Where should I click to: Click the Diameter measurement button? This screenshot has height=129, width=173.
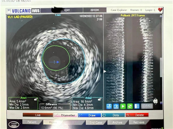65,115
